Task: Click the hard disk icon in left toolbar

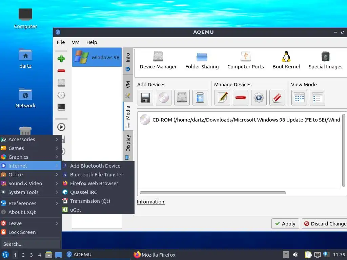Action: coord(61,83)
